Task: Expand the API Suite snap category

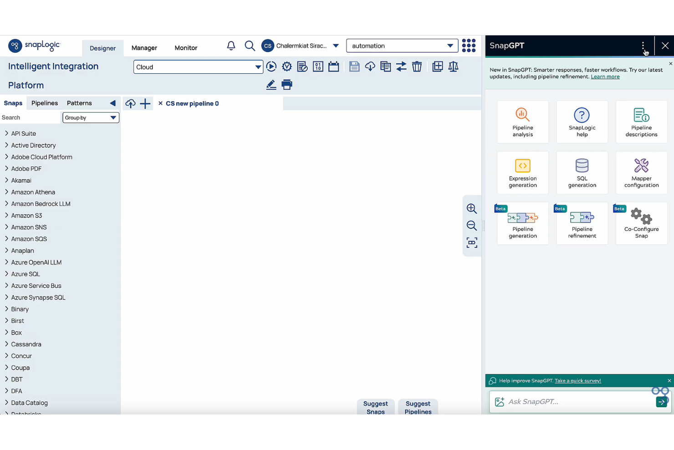Action: coord(6,134)
